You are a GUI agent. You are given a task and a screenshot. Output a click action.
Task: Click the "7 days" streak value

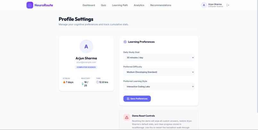coord(69,82)
